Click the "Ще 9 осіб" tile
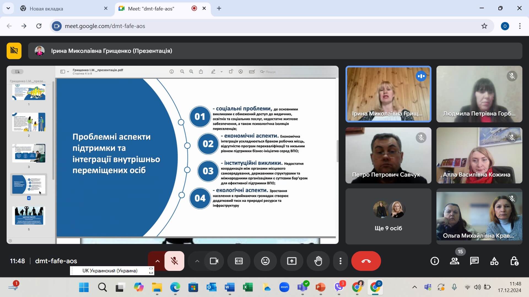The height and width of the screenshot is (297, 529). click(x=388, y=216)
